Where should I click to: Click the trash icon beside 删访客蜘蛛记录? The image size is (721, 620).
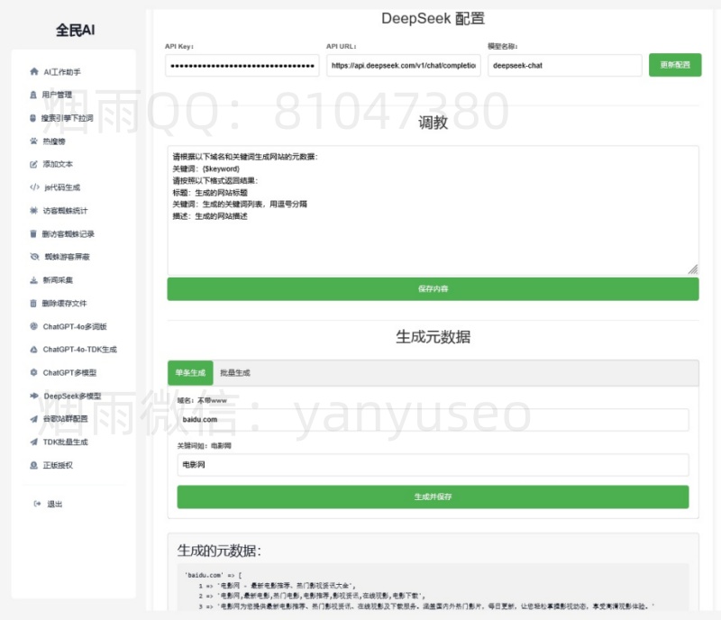point(33,233)
